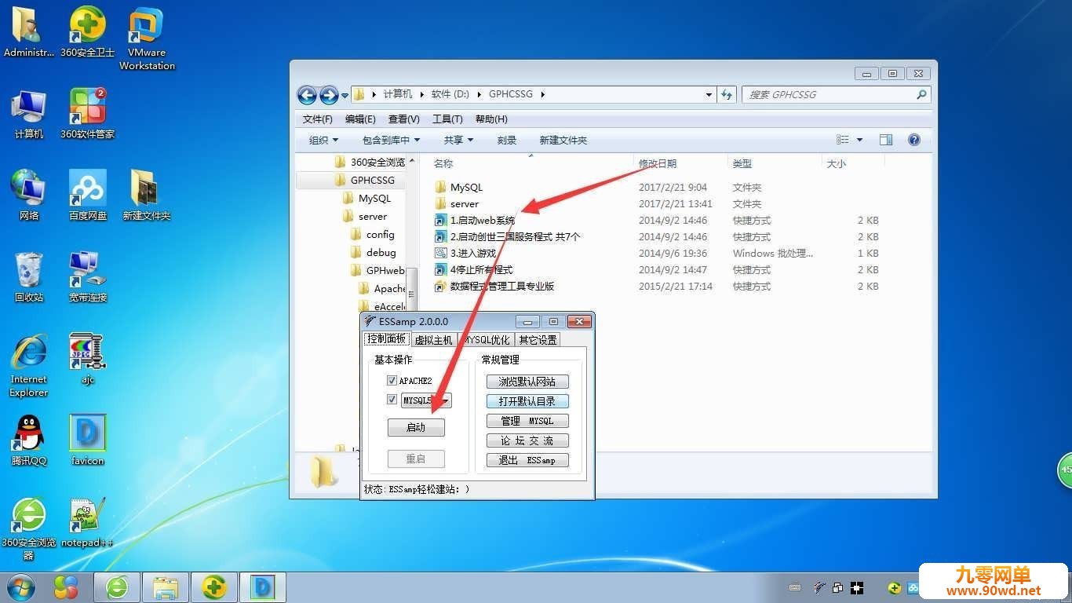Open the 回收站 recycle bin icon

(x=29, y=277)
